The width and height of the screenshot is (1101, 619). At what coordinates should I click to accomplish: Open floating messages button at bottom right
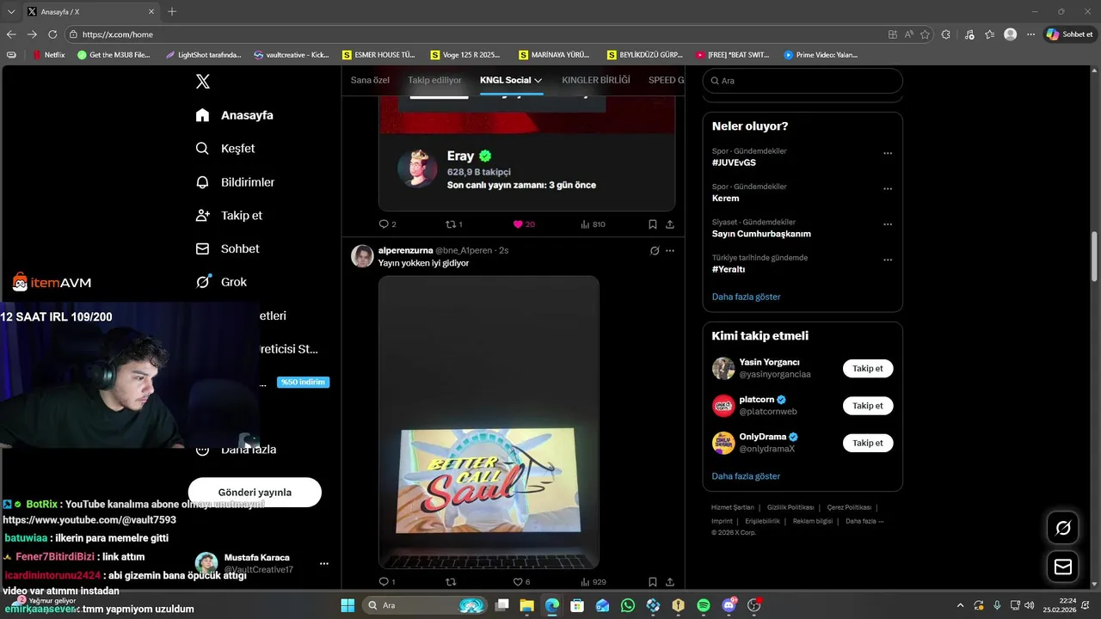pos(1063,567)
